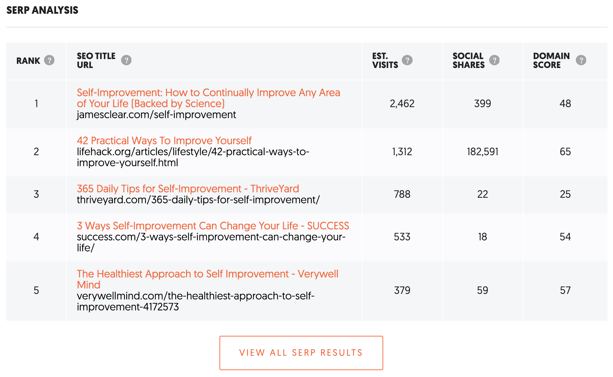613x377 pixels.
Task: Click the 2,462 estimated visits value
Action: (402, 104)
